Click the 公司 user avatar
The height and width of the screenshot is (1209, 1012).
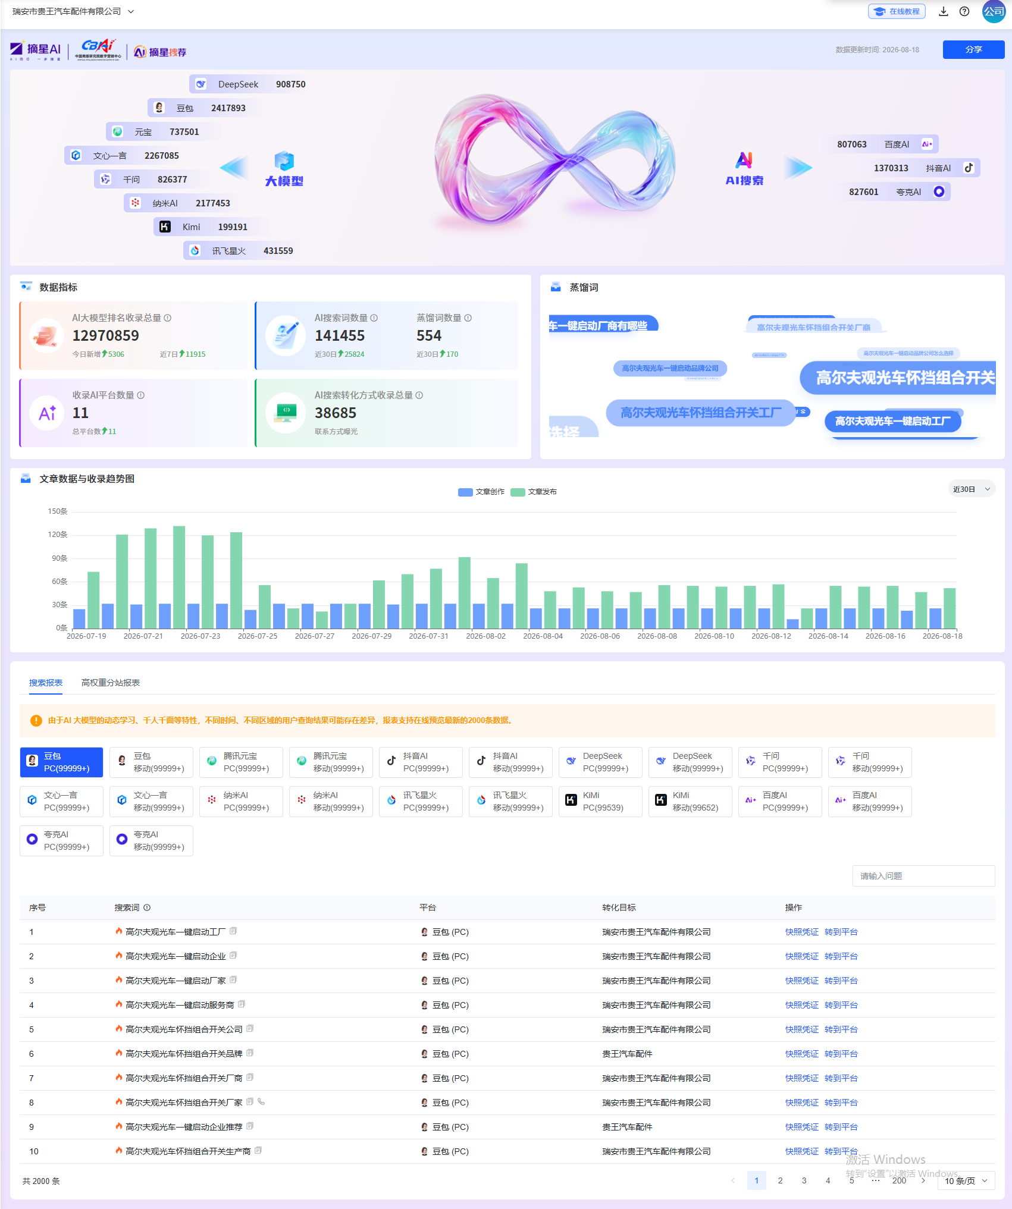[x=994, y=11]
